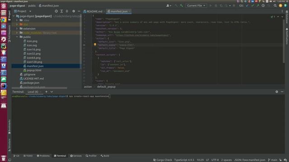Click Project tree horizontal scrollbar
289x162 pixels.
click(39, 88)
